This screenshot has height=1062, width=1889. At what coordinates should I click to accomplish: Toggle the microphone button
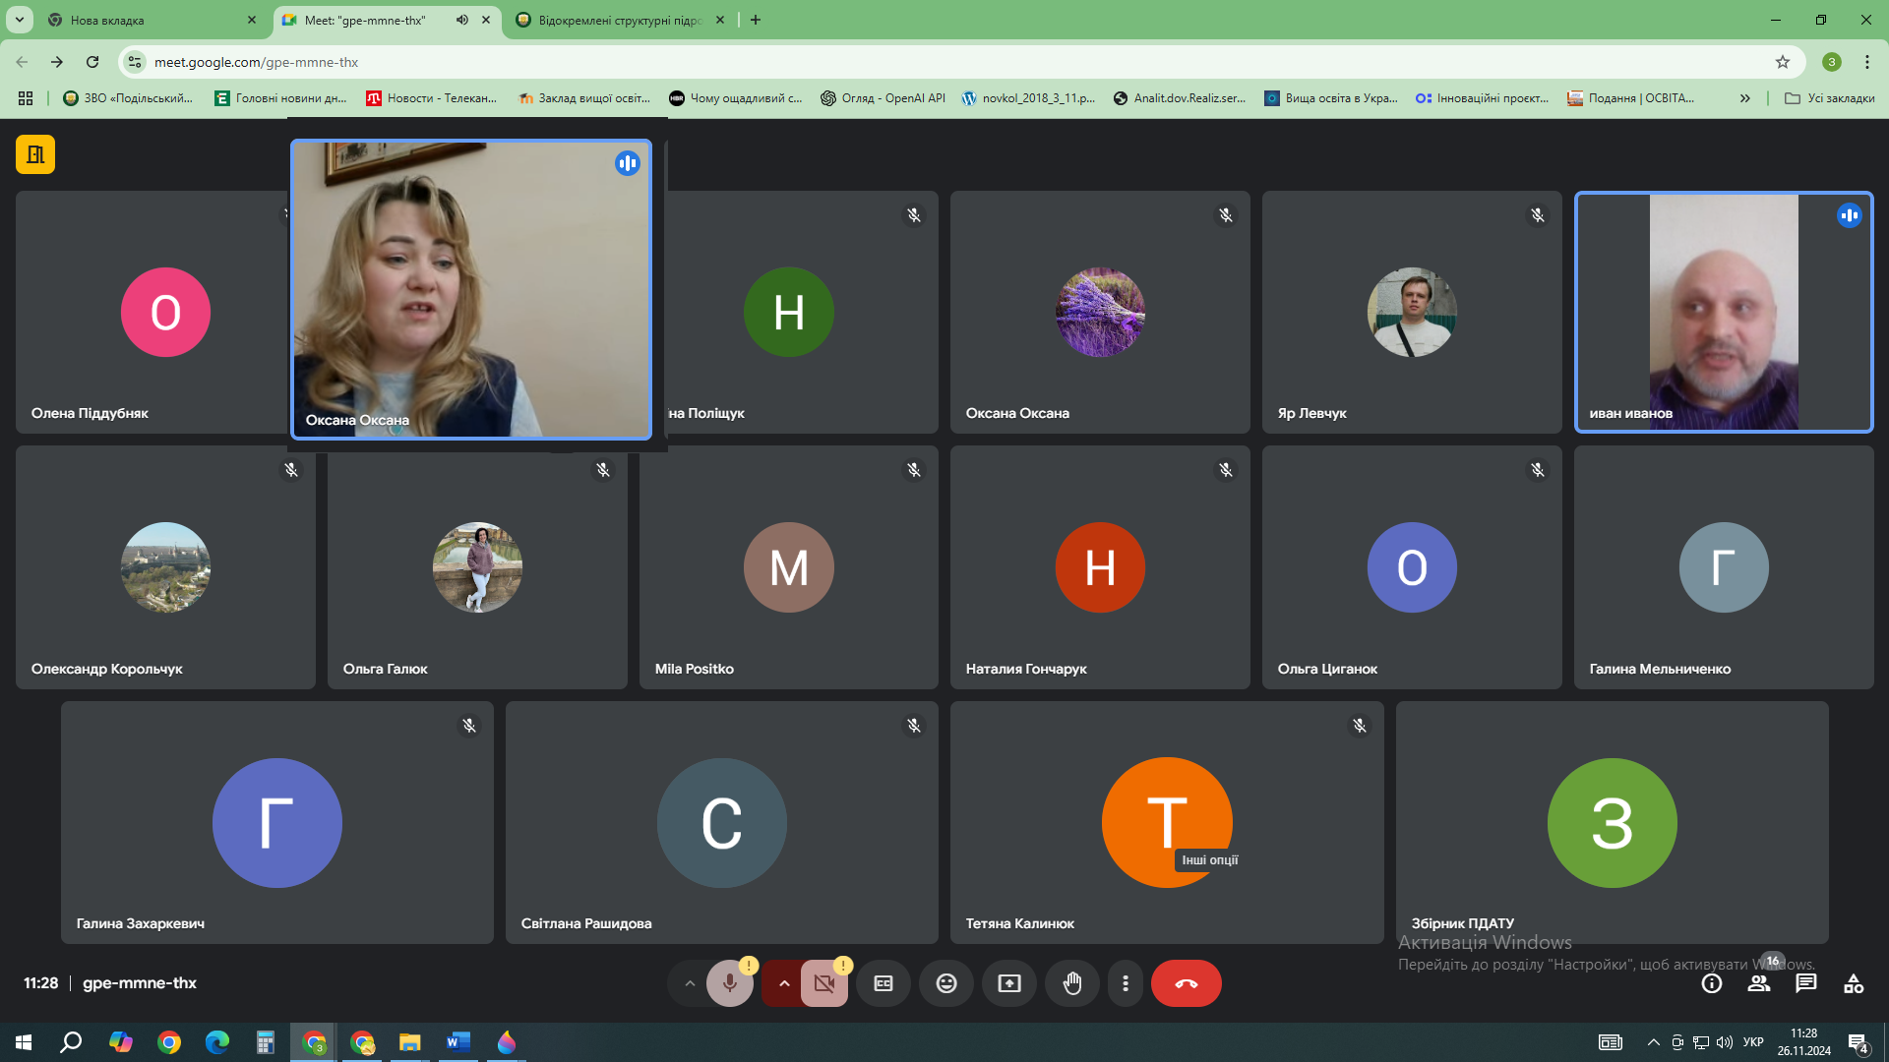(x=729, y=983)
